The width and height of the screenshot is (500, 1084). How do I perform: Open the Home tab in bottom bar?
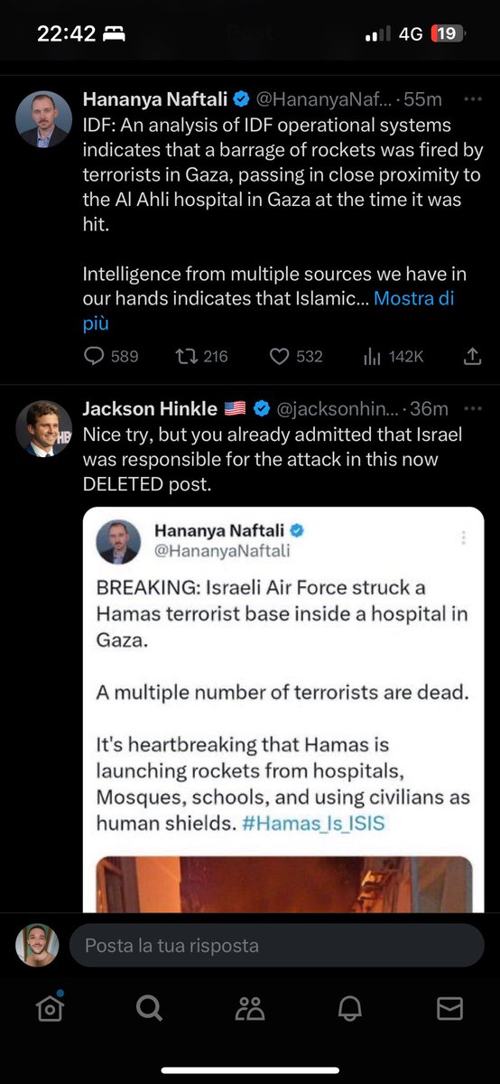coord(51,1007)
